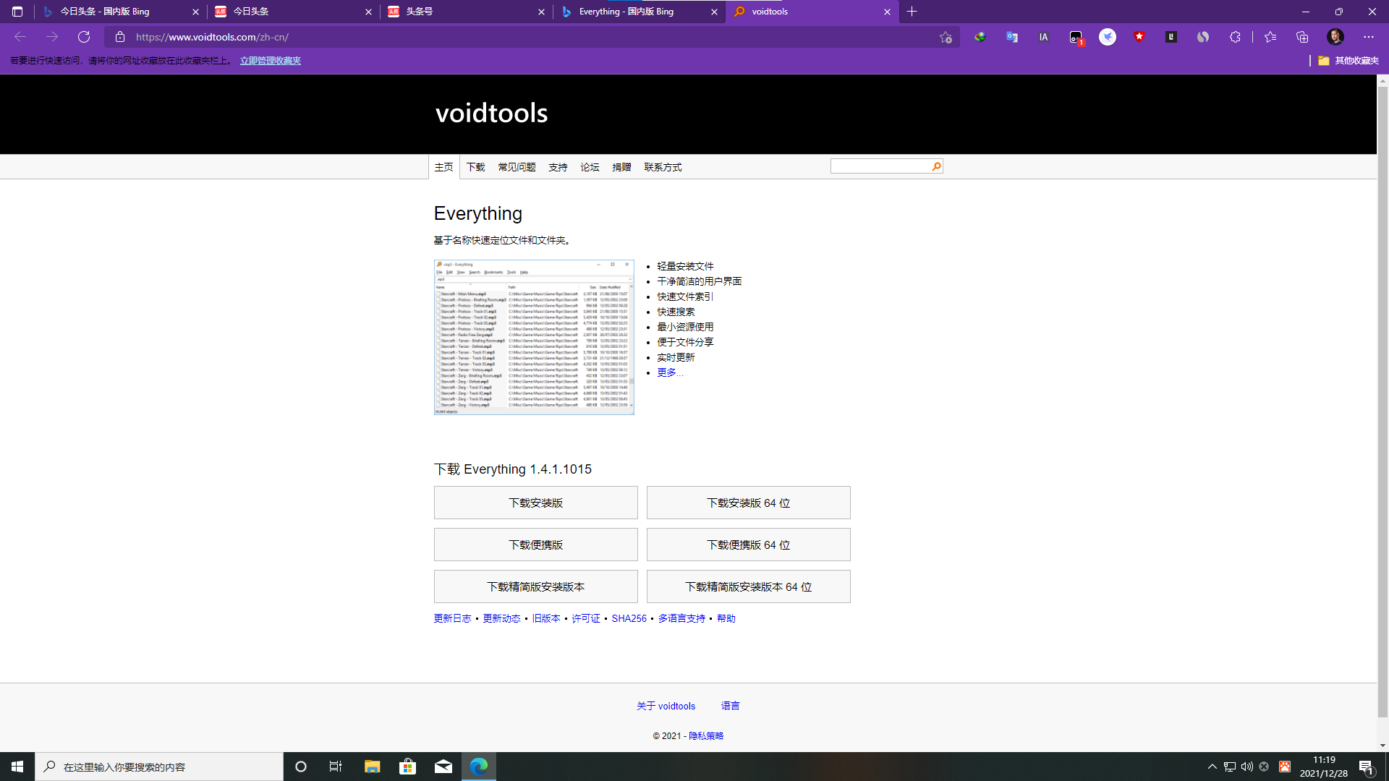Screen dimensions: 1389x781
Task: Click the browser address bar URL
Action: click(212, 37)
